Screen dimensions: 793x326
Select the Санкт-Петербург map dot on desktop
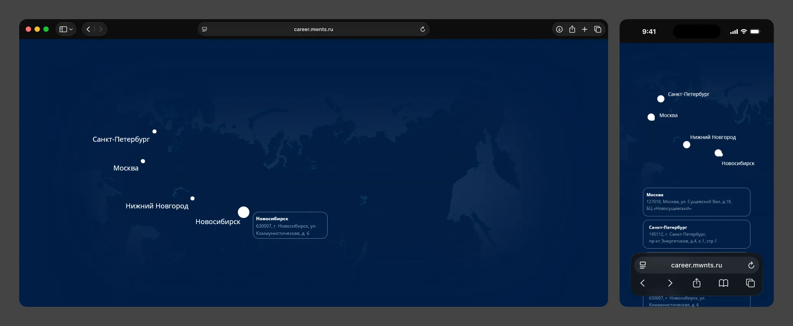coord(155,131)
